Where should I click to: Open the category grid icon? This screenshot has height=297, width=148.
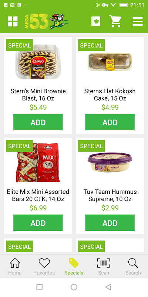pyautogui.click(x=13, y=22)
